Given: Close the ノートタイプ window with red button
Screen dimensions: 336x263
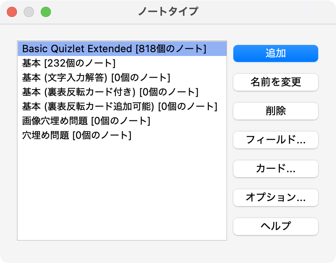Looking at the screenshot, I should pos(12,12).
